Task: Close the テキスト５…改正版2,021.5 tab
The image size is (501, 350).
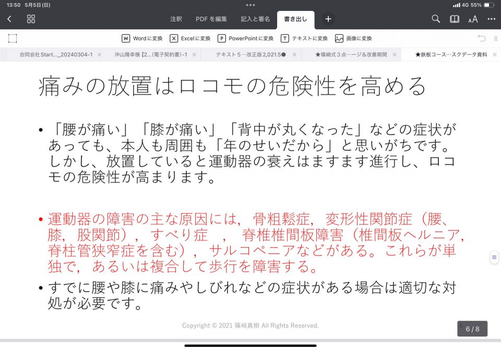Action: (x=294, y=55)
